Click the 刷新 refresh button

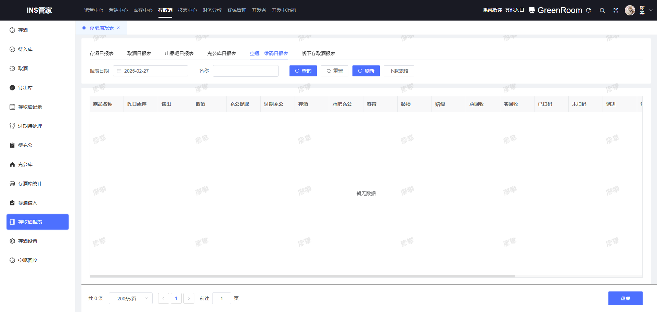pyautogui.click(x=366, y=71)
